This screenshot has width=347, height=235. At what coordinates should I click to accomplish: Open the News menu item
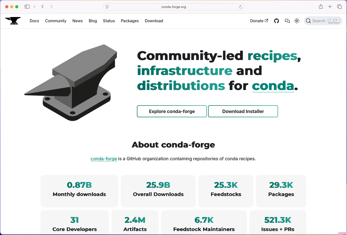[x=77, y=21]
